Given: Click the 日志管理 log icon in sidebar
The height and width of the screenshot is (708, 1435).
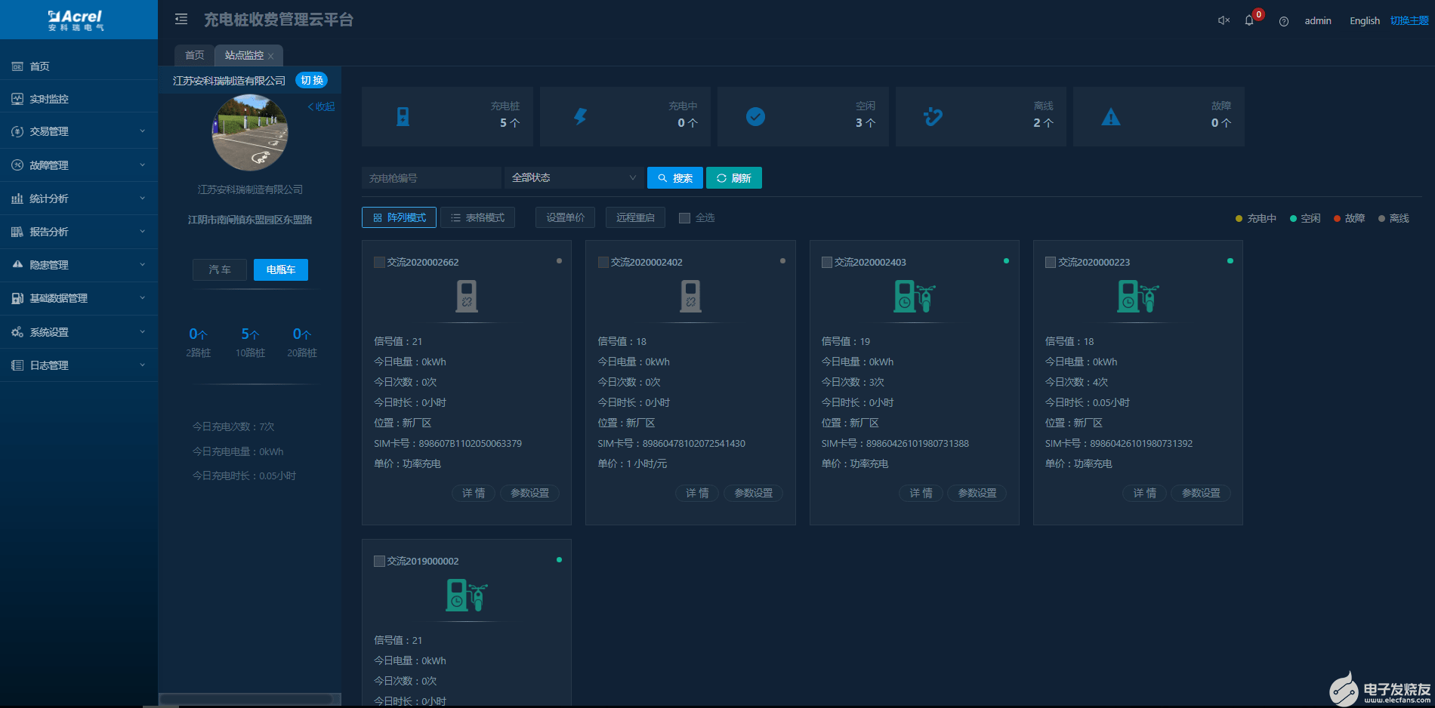Looking at the screenshot, I should (x=17, y=365).
